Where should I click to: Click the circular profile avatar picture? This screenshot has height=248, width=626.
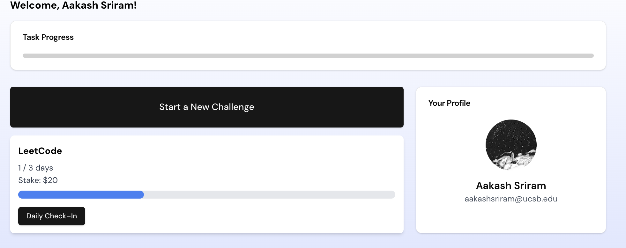coord(511,145)
